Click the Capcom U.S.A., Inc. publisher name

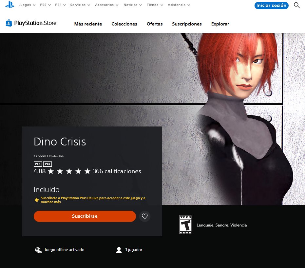[x=49, y=156]
